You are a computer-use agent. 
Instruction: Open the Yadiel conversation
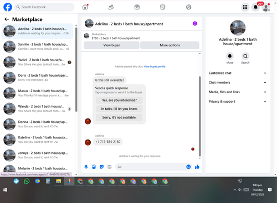point(37,62)
